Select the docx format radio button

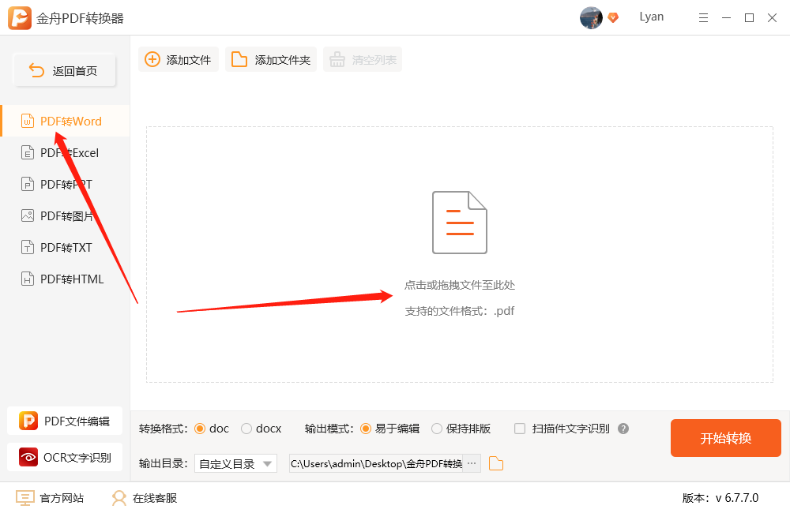click(246, 429)
